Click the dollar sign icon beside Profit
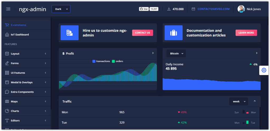The height and width of the screenshot is (131, 270). [63, 54]
